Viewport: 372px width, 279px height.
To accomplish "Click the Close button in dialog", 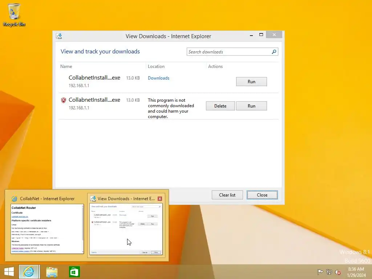I will [x=262, y=195].
